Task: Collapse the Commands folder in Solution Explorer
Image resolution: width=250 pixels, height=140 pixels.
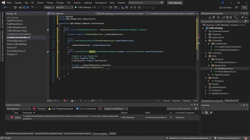Action: 206,40
